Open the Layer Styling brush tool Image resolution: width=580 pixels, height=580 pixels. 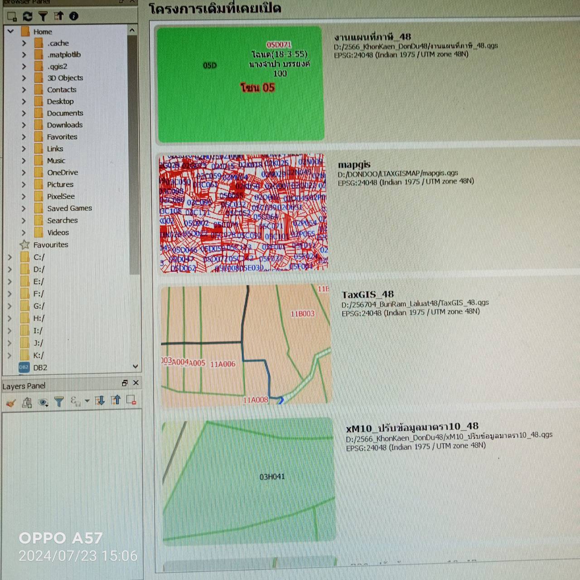point(11,402)
